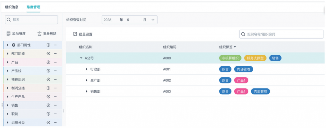Open the 组织有效时间 year-month dropdown
The height and width of the screenshot is (128, 326).
tap(129, 20)
